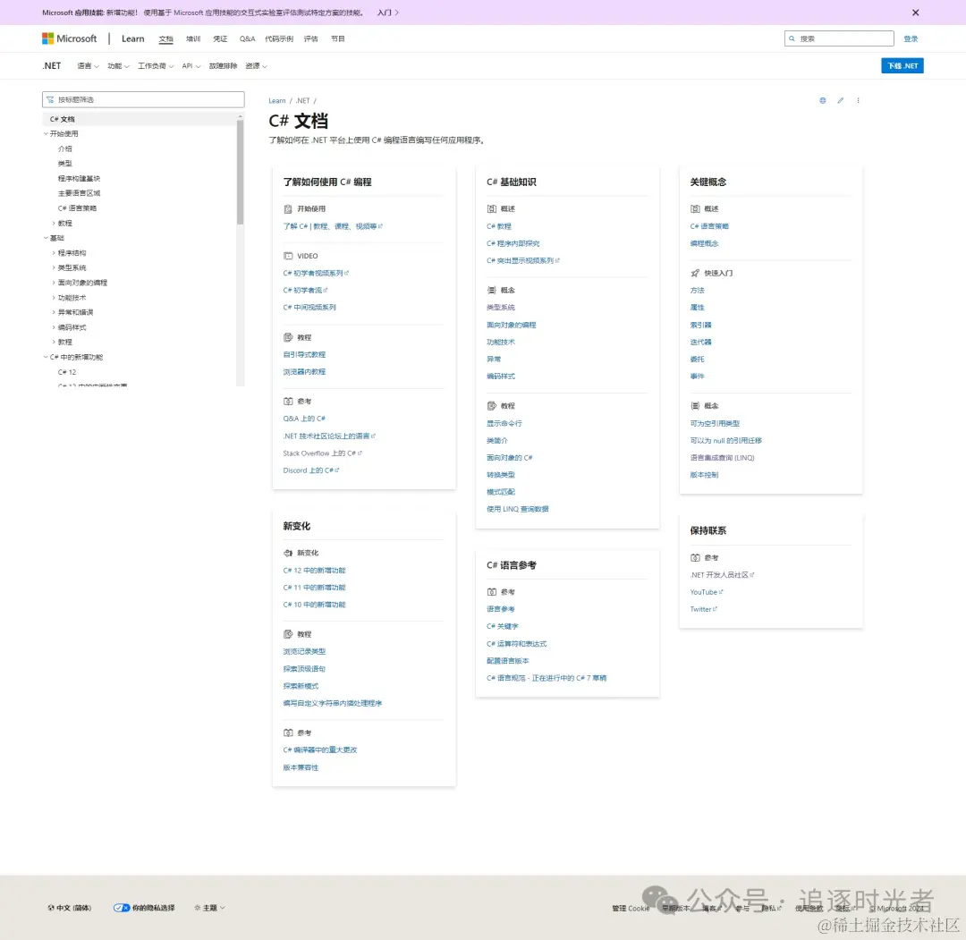This screenshot has height=940, width=966.
Task: Select the 培训 tab in top navigation
Action: click(193, 38)
